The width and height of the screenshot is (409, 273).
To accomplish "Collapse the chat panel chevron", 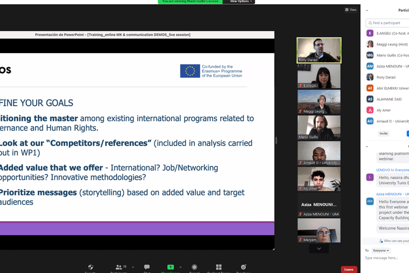I will tap(367, 146).
